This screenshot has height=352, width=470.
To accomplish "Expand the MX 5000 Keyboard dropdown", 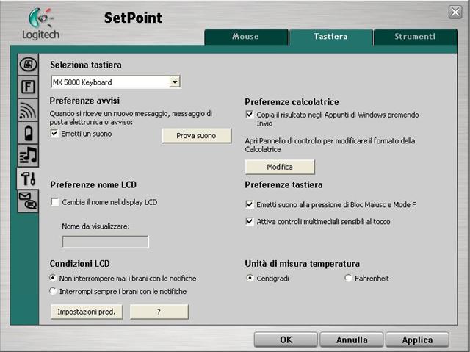I will [175, 82].
